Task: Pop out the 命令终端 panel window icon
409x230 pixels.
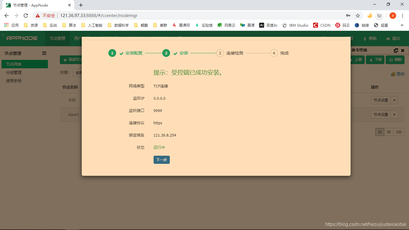Action: coord(396,51)
